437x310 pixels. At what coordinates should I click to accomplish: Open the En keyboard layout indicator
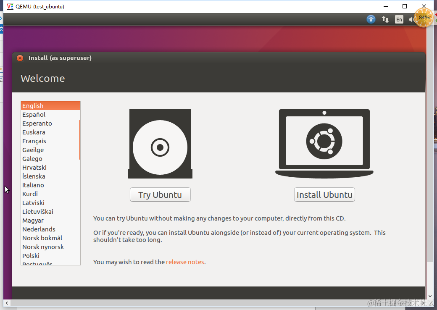(399, 19)
